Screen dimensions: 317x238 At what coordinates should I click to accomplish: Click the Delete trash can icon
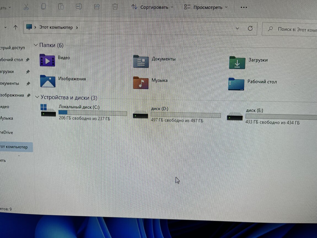115,7
